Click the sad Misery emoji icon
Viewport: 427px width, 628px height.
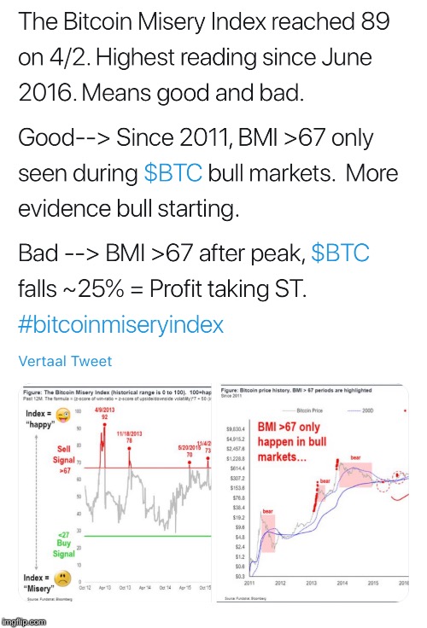coord(62,579)
